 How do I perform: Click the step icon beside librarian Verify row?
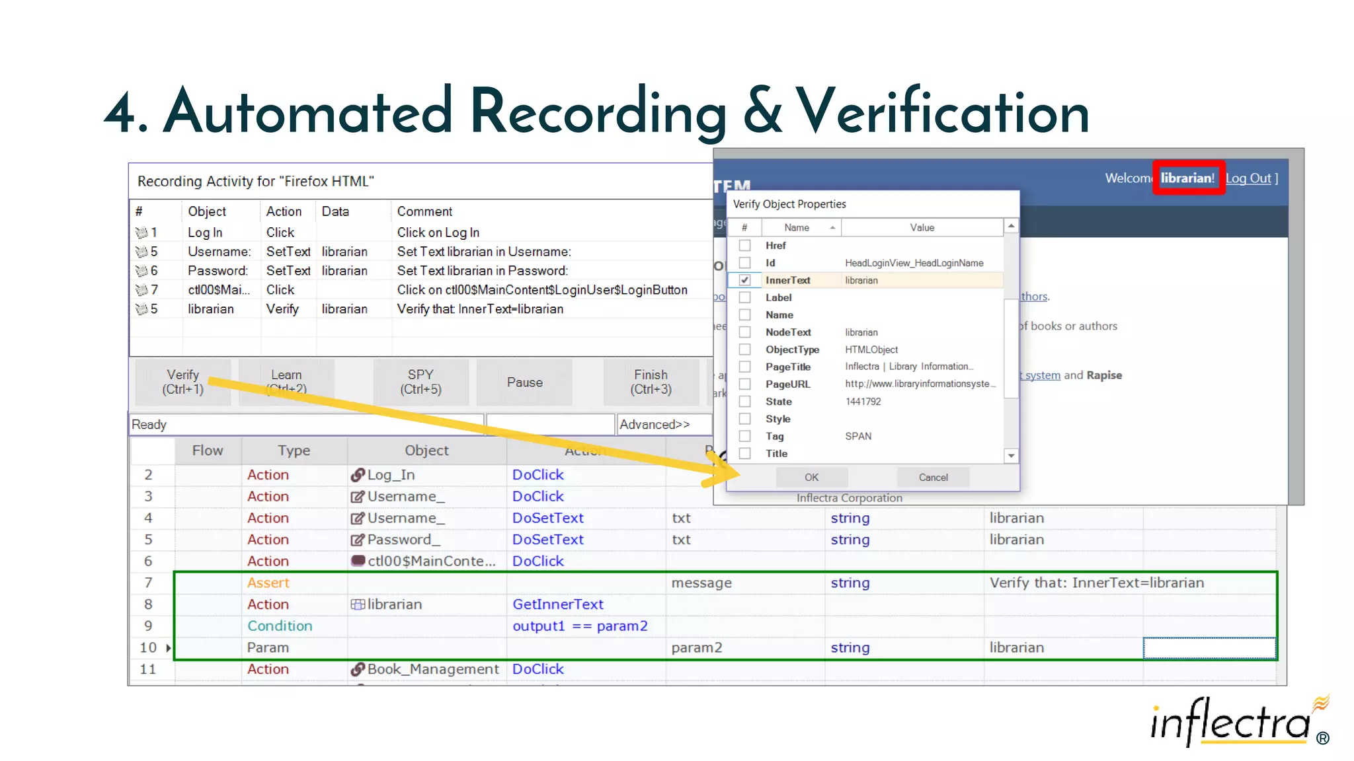(x=141, y=309)
